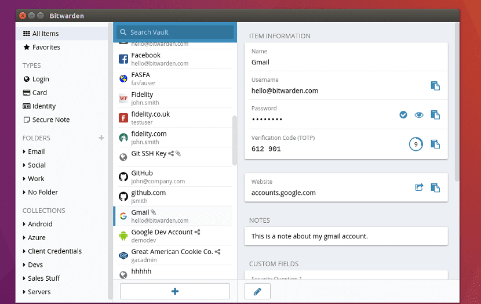Image resolution: width=481 pixels, height=304 pixels.
Task: Click the globe icon for Git SSH Key
Action: (x=123, y=157)
